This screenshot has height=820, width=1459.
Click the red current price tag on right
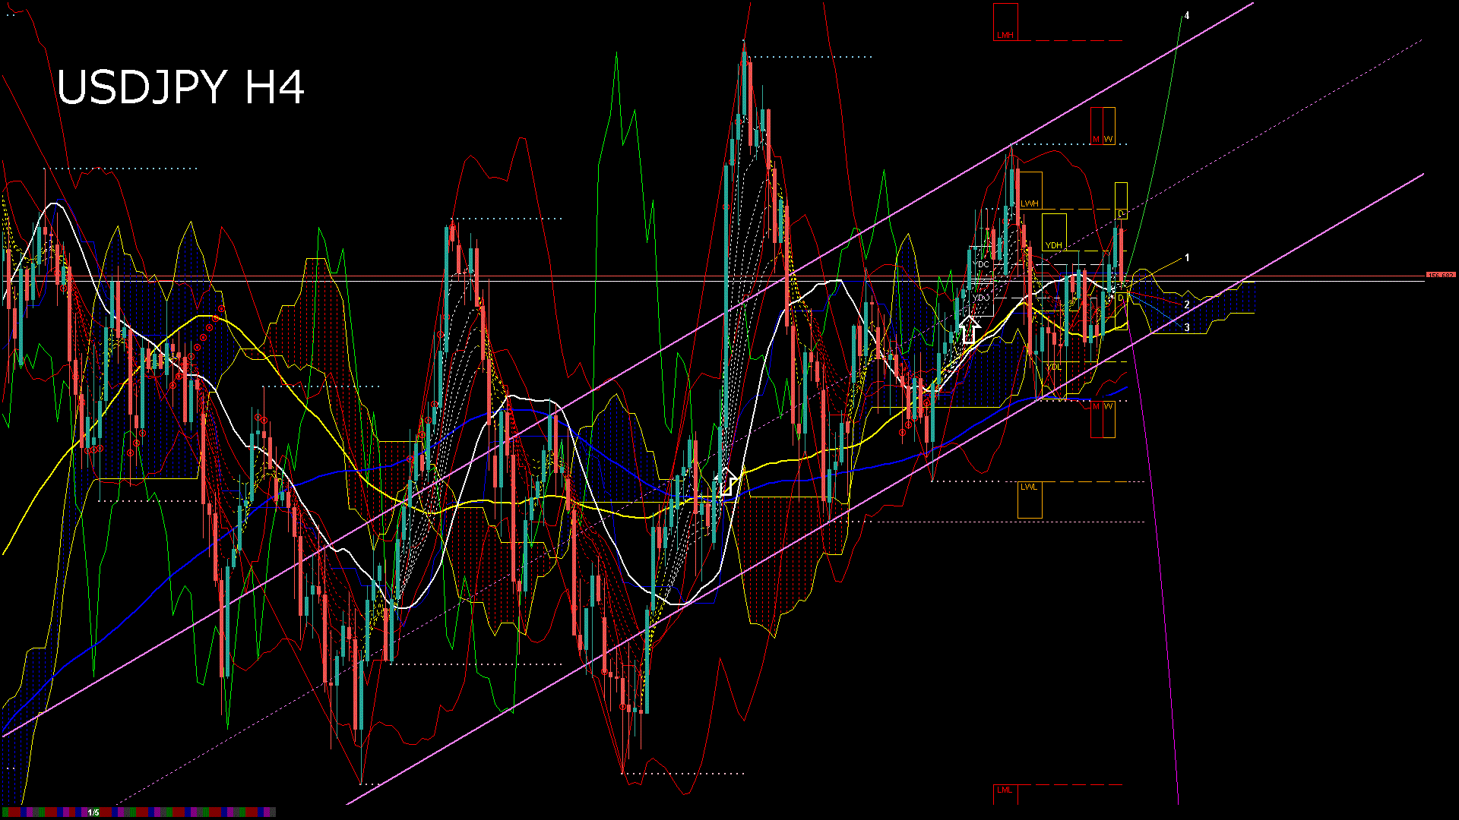coord(1440,276)
